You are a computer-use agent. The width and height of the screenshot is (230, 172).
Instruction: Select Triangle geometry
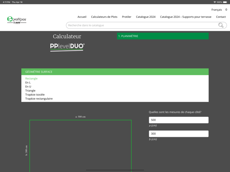click(x=30, y=91)
